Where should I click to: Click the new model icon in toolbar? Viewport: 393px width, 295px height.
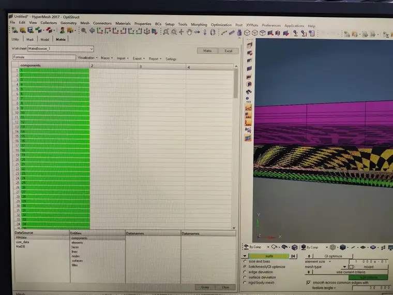tap(15, 30)
